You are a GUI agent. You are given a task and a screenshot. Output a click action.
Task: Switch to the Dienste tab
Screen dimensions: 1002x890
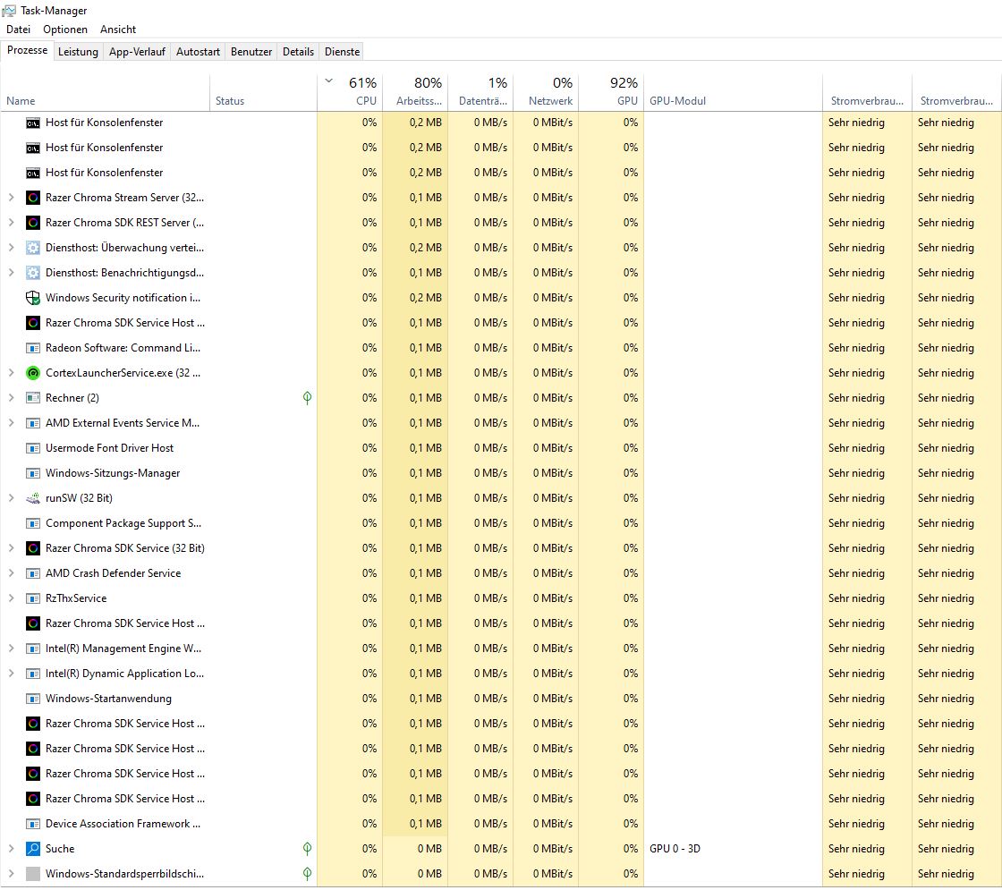coord(342,52)
